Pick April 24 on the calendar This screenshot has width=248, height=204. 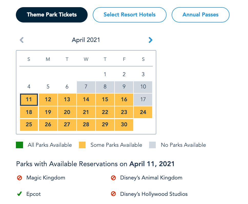[143, 112]
